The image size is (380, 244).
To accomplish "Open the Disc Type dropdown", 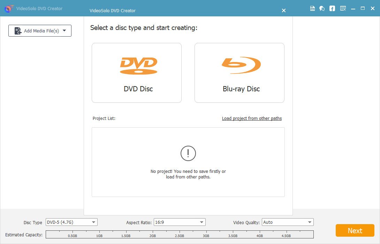I will tap(71, 222).
